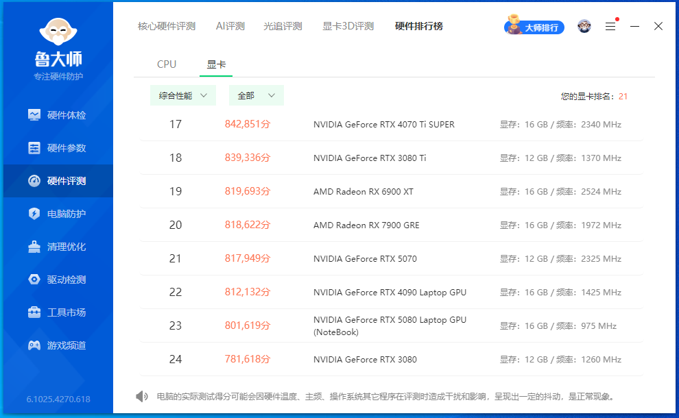This screenshot has width=679, height=418.
Task: Switch to AI评测 tab
Action: coord(230,27)
